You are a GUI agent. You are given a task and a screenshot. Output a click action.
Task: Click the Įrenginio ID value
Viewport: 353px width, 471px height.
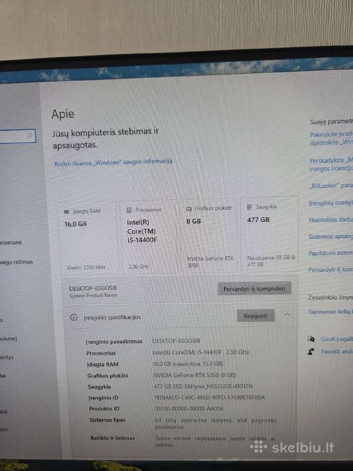pyautogui.click(x=210, y=397)
